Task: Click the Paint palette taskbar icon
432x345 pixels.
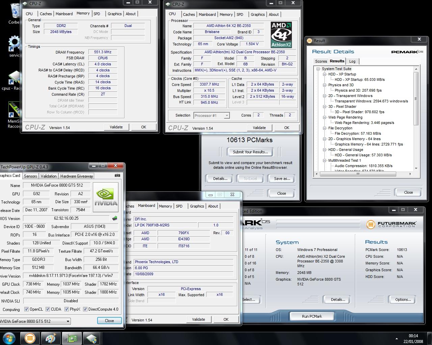Action: 51,338
